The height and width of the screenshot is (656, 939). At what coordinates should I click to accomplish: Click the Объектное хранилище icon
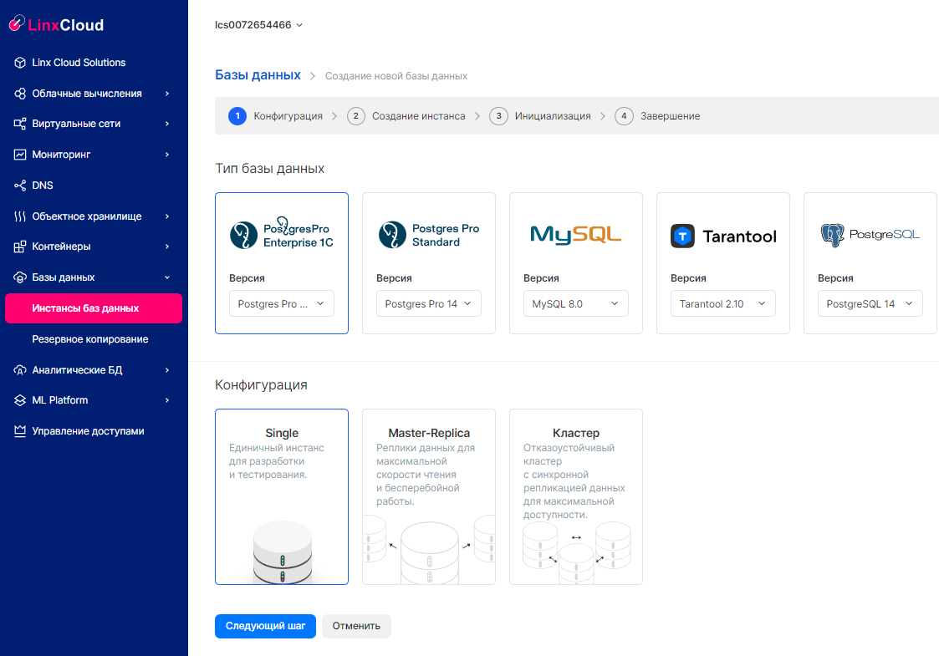[20, 216]
